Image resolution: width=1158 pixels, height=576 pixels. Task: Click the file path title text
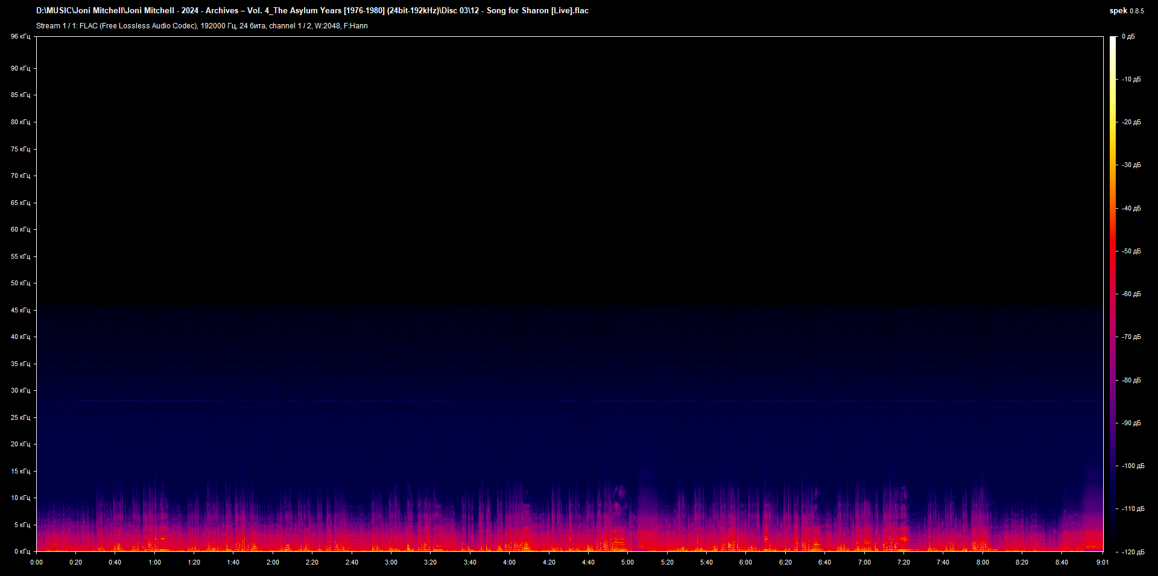[312, 11]
